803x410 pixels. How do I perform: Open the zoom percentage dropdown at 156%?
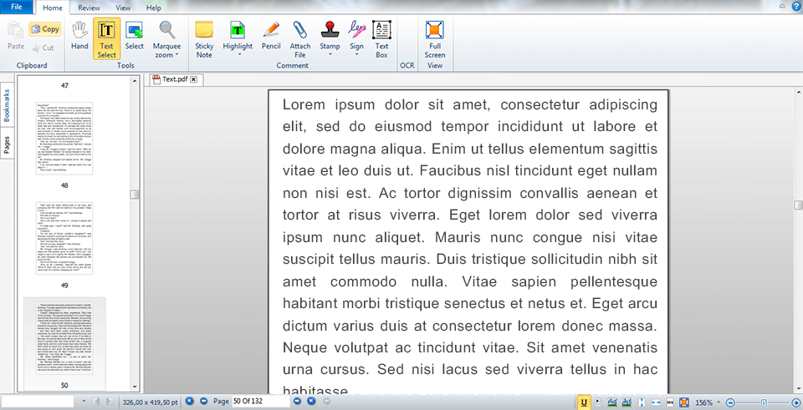[x=719, y=402]
